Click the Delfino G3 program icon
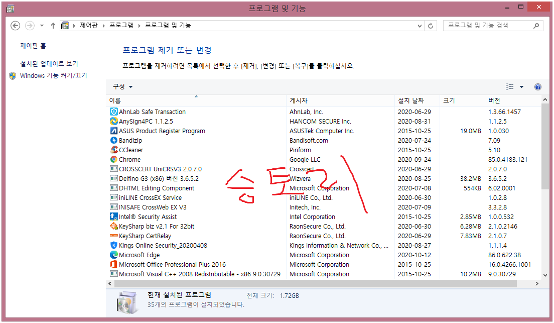The image size is (554, 323). [114, 179]
